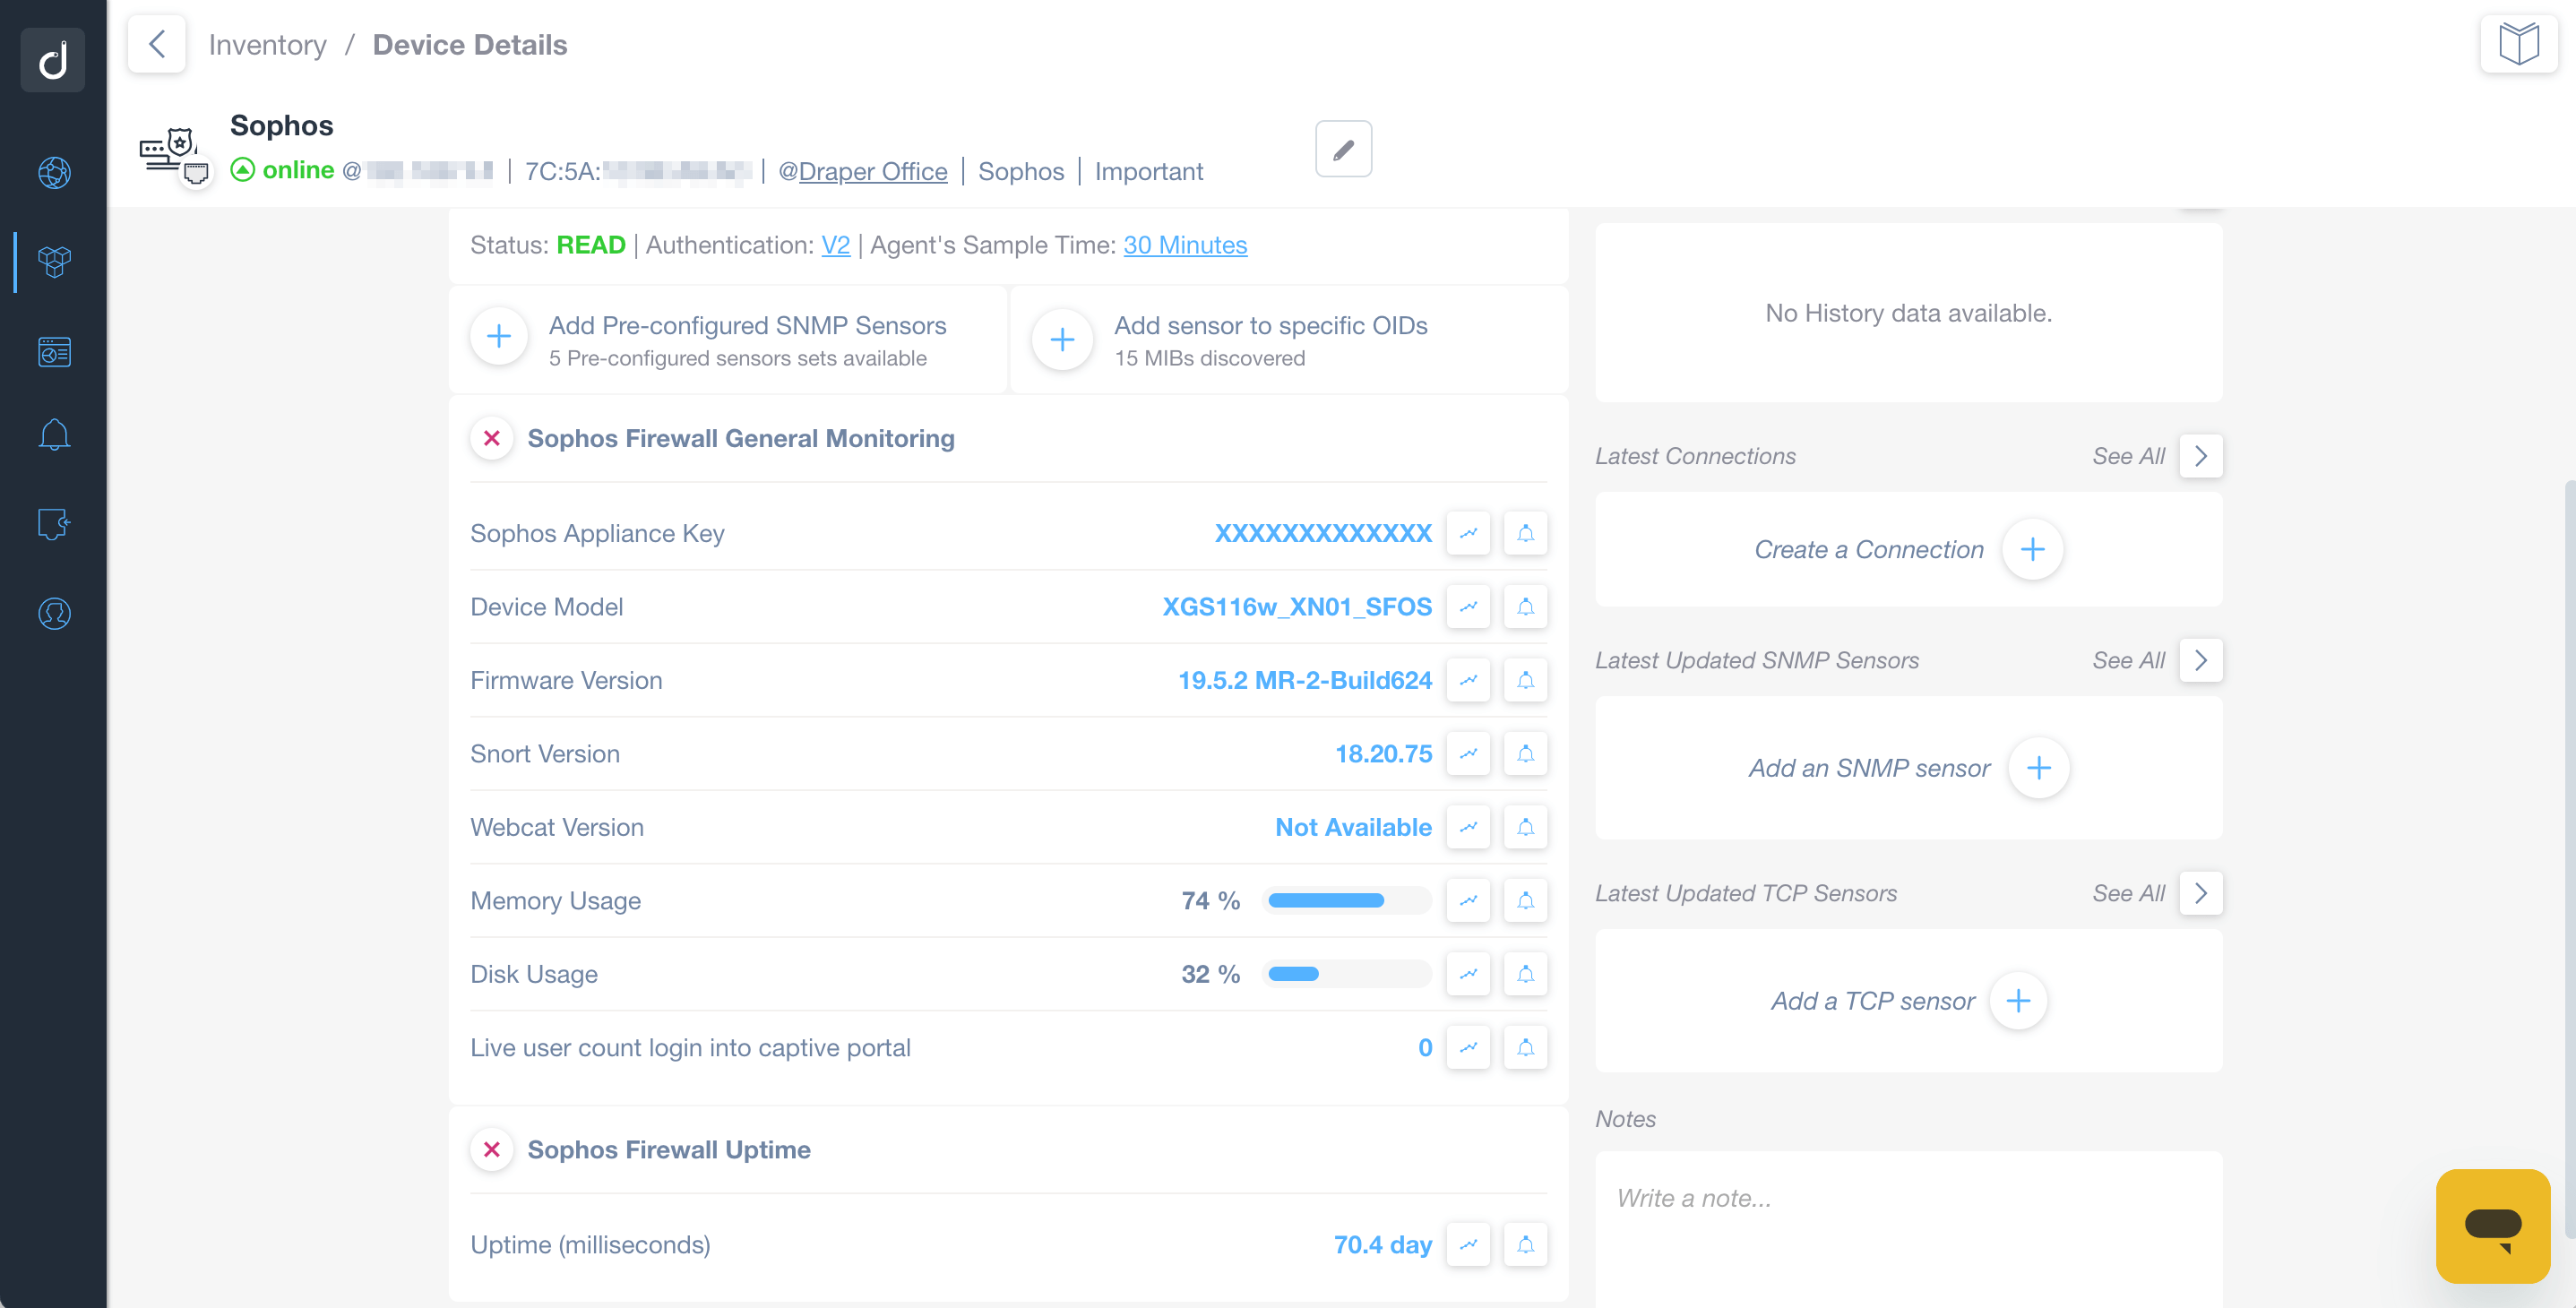
Task: Click the XGS116w_XN01_SFOS model value
Action: click(x=1297, y=607)
